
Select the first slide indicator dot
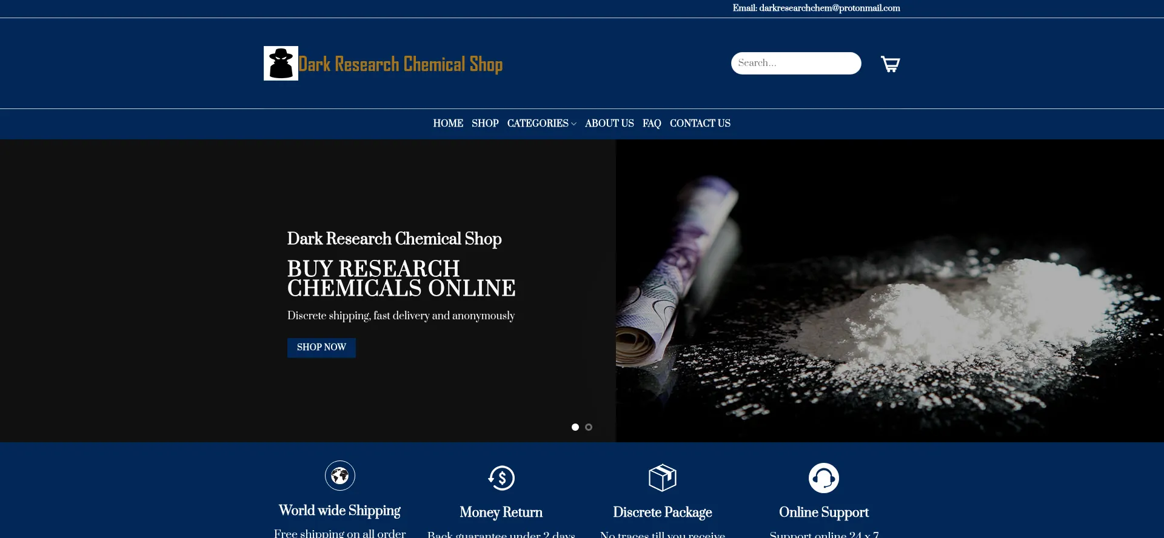[x=575, y=427]
